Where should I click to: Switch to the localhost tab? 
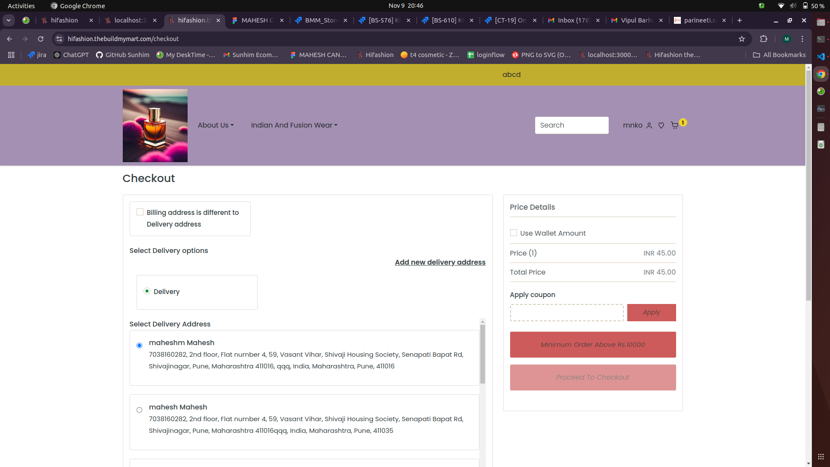(130, 20)
